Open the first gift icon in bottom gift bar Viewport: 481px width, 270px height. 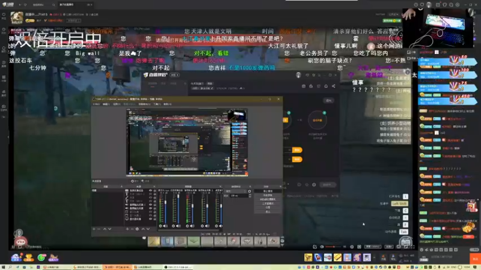[x=308, y=257]
